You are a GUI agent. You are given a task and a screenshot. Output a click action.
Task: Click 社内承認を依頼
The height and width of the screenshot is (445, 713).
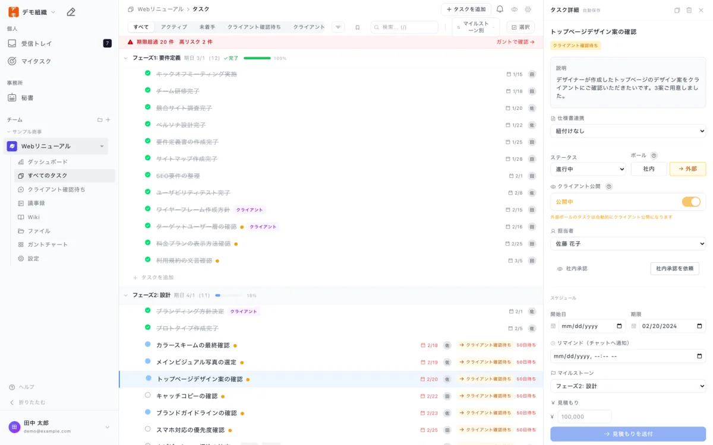tap(674, 269)
